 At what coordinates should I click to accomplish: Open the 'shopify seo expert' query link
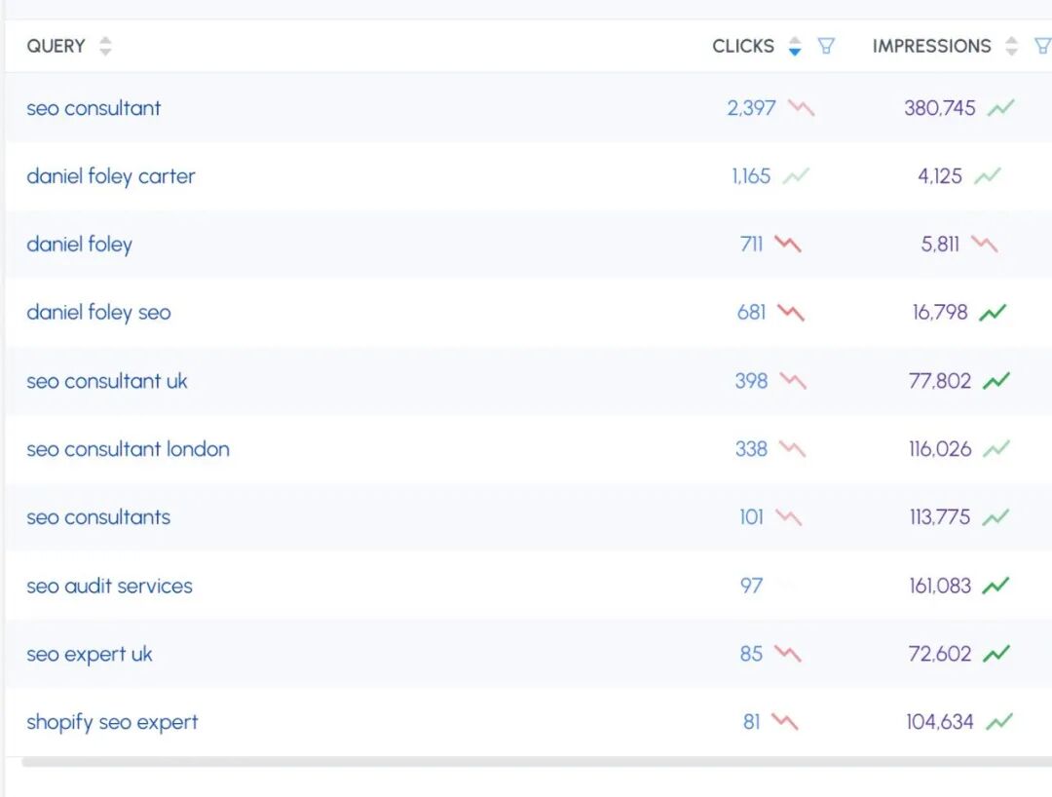pyautogui.click(x=112, y=722)
